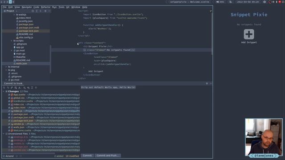Click Commit and Push button

(108, 156)
